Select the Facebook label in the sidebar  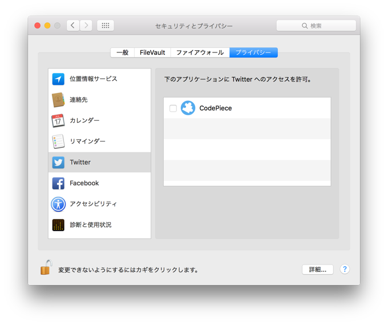pos(84,183)
